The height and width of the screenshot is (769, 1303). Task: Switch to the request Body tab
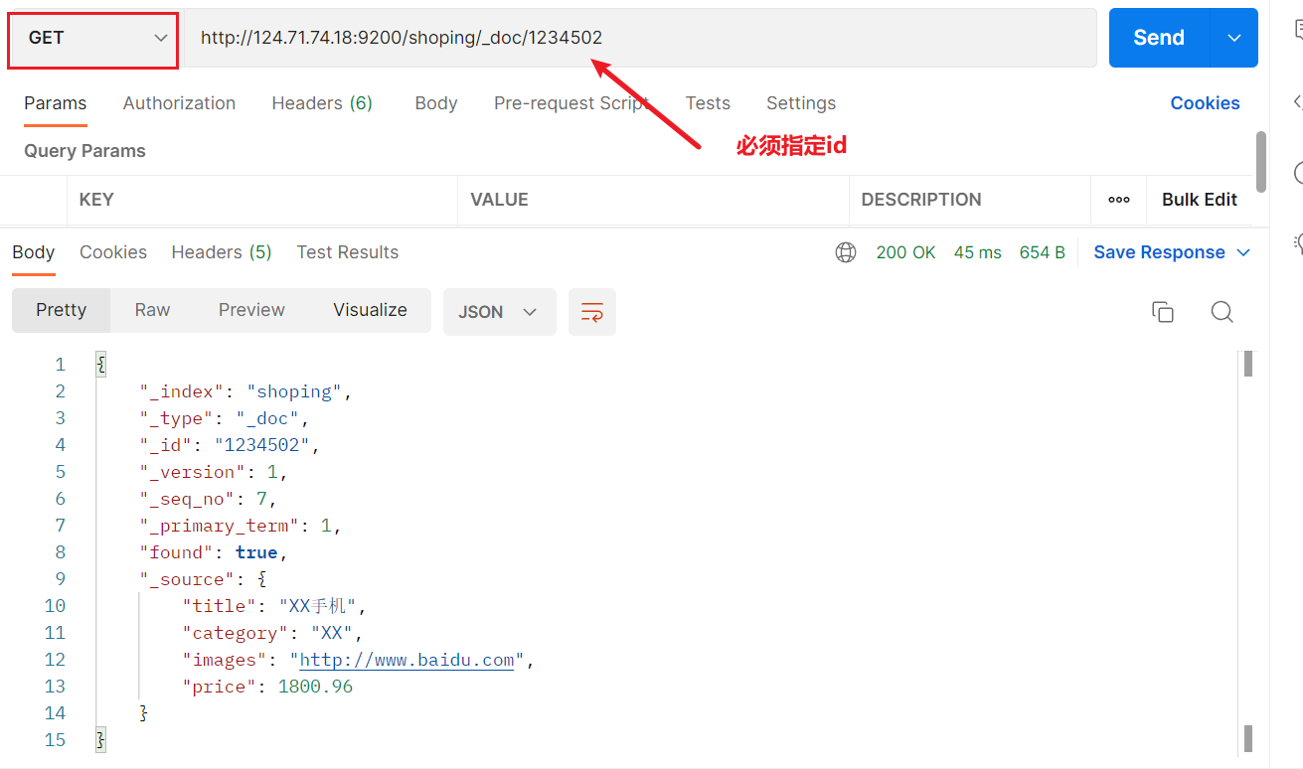(436, 103)
